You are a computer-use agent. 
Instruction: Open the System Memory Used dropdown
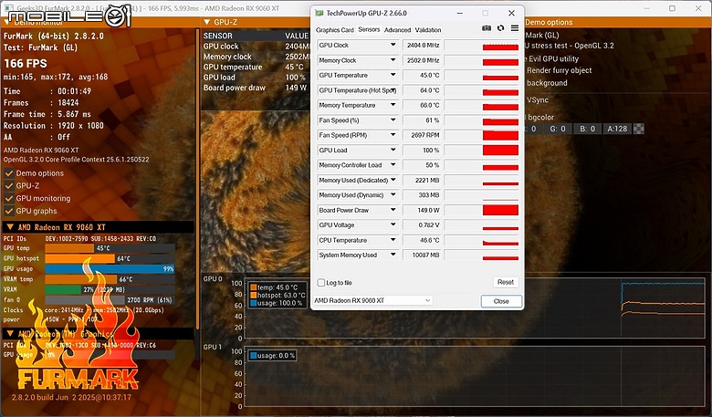(x=393, y=255)
